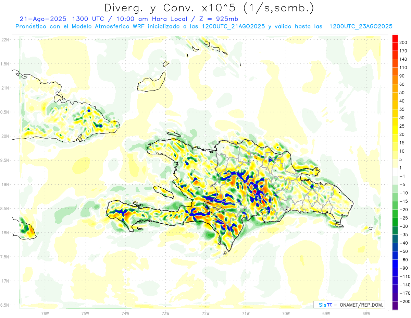Click the 71W longitude label

coord(246,313)
